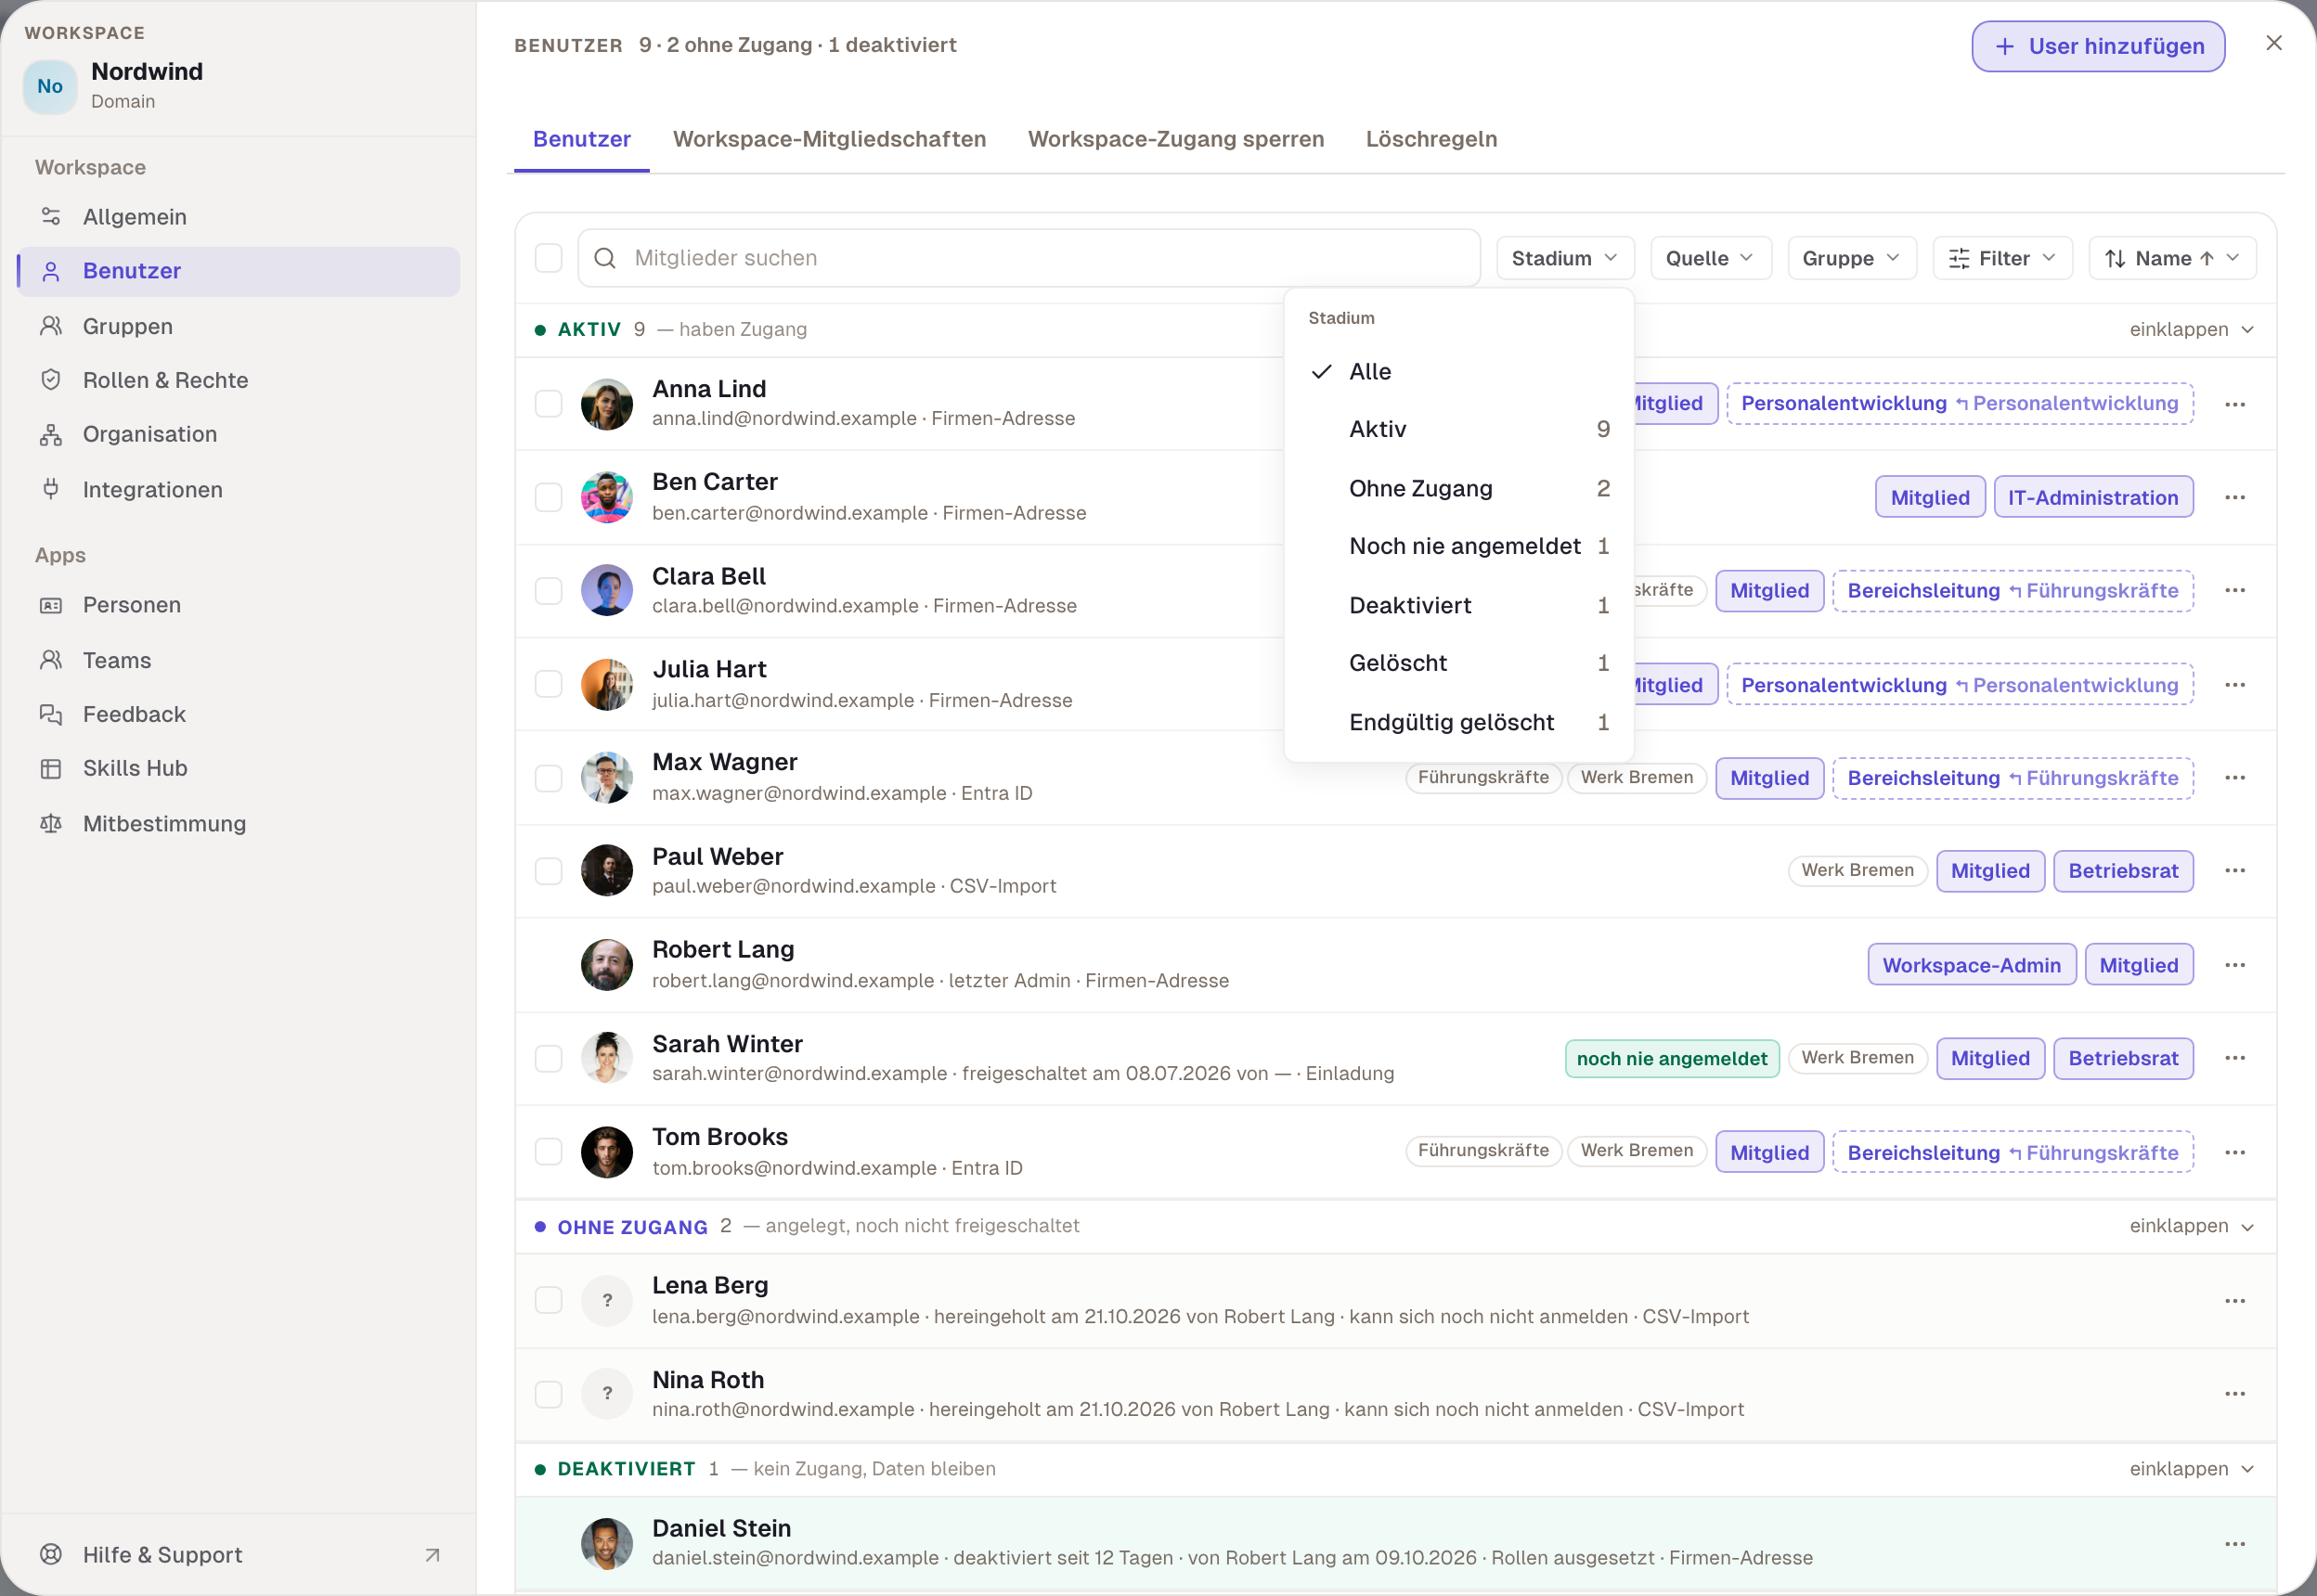Open Hilfe & Support lifebuoy icon
The height and width of the screenshot is (1596, 2317).
[x=51, y=1554]
